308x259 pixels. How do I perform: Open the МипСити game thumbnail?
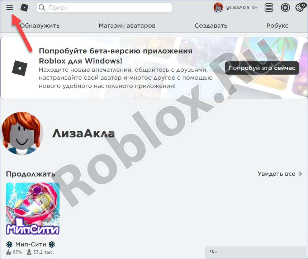click(x=33, y=209)
